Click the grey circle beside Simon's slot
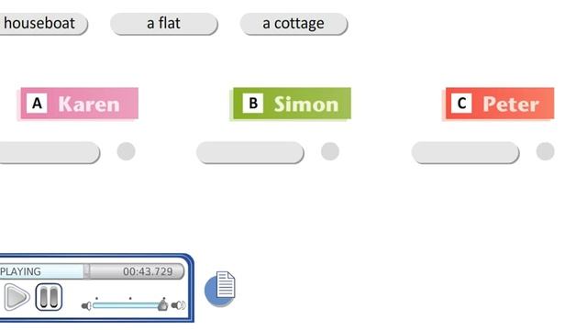587x330 pixels. pos(330,151)
